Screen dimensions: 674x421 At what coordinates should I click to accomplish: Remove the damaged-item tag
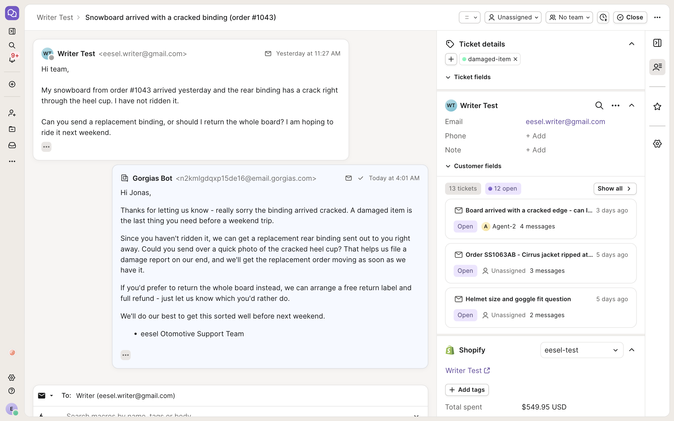click(x=515, y=59)
